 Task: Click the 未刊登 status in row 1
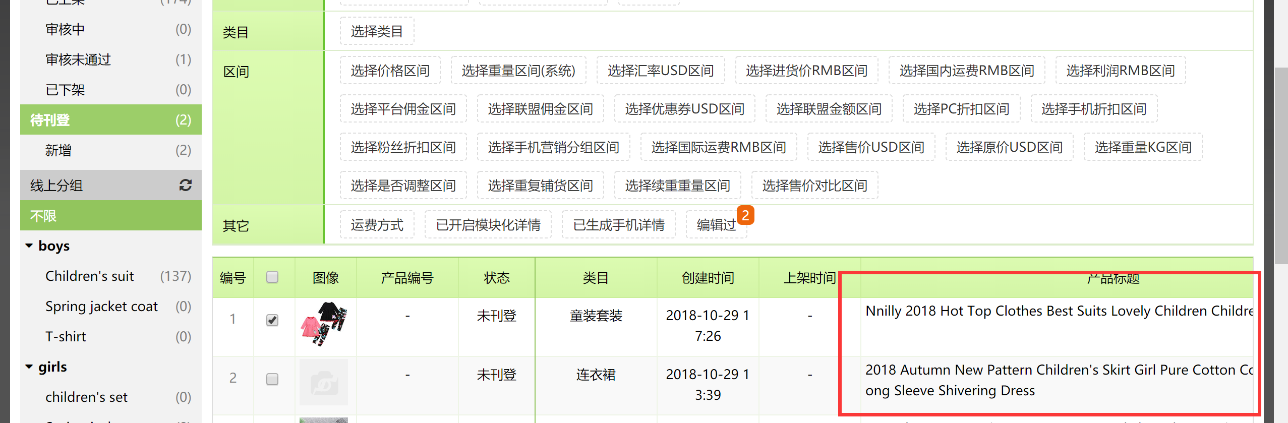click(x=496, y=316)
